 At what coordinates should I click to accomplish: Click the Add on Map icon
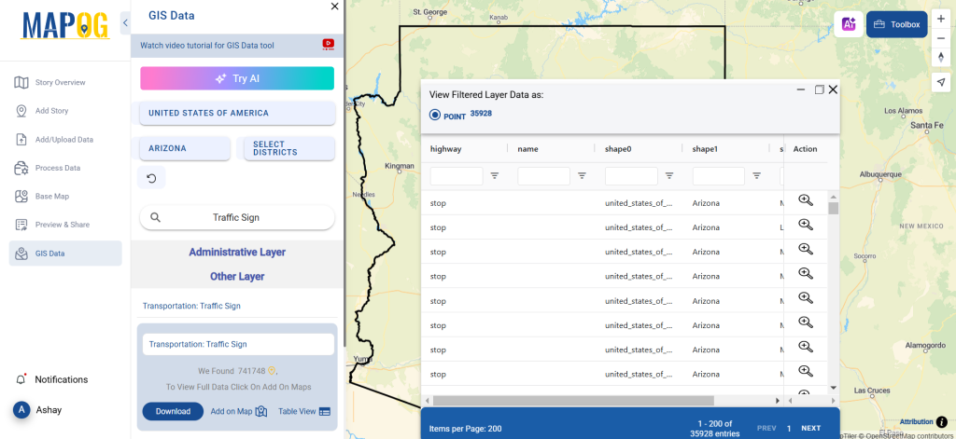(261, 412)
